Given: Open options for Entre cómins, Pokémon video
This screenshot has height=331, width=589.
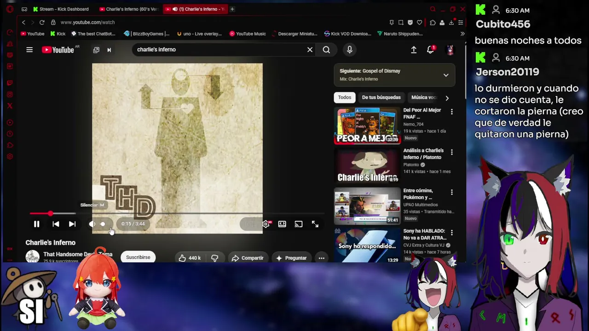Looking at the screenshot, I should [x=451, y=192].
